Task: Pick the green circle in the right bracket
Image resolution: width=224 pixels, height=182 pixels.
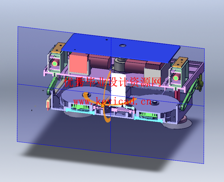Action: (x=175, y=78)
